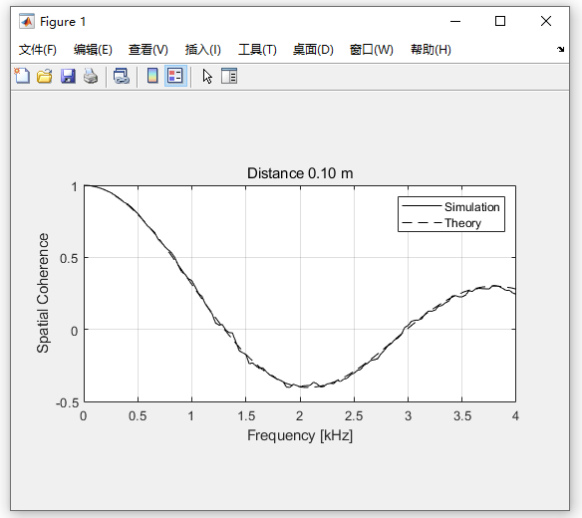Dock the figure using the corner arrow
Viewport: 582px width, 518px height.
pyautogui.click(x=560, y=50)
